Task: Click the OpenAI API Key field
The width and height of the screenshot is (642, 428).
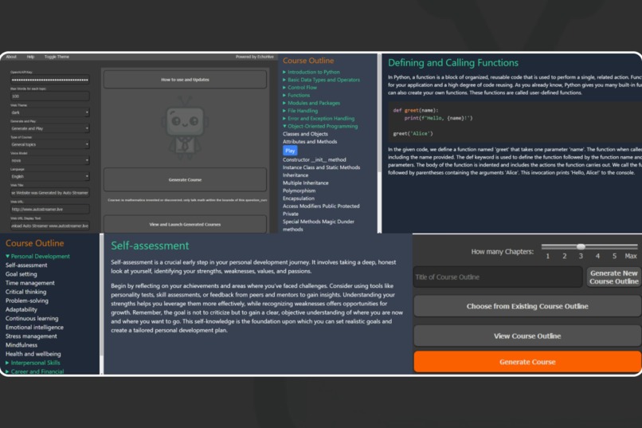Action: [x=50, y=80]
